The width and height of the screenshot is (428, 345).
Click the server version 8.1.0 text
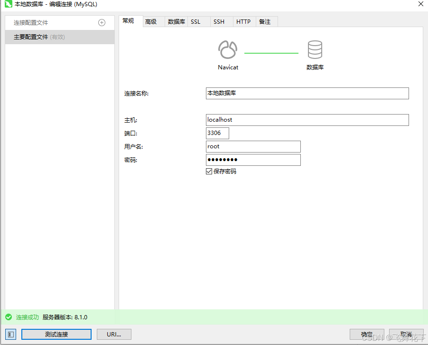(x=65, y=317)
